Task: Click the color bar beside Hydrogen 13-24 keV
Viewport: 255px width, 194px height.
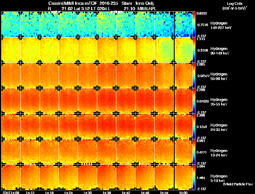Action: tap(194, 152)
